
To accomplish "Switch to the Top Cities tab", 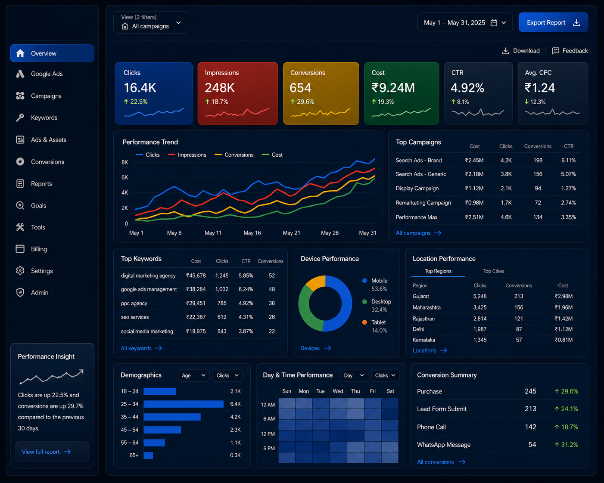I will point(493,271).
